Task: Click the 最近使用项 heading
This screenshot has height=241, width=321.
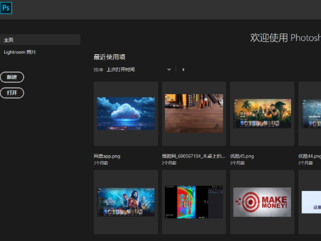Action: (x=109, y=57)
